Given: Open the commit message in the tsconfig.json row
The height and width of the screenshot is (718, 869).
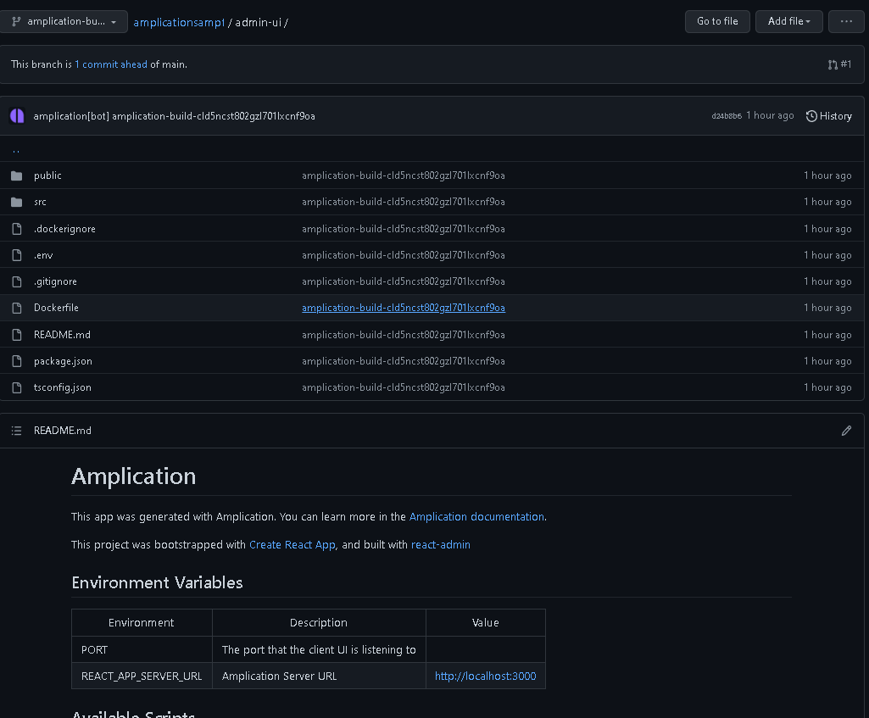Looking at the screenshot, I should click(404, 387).
